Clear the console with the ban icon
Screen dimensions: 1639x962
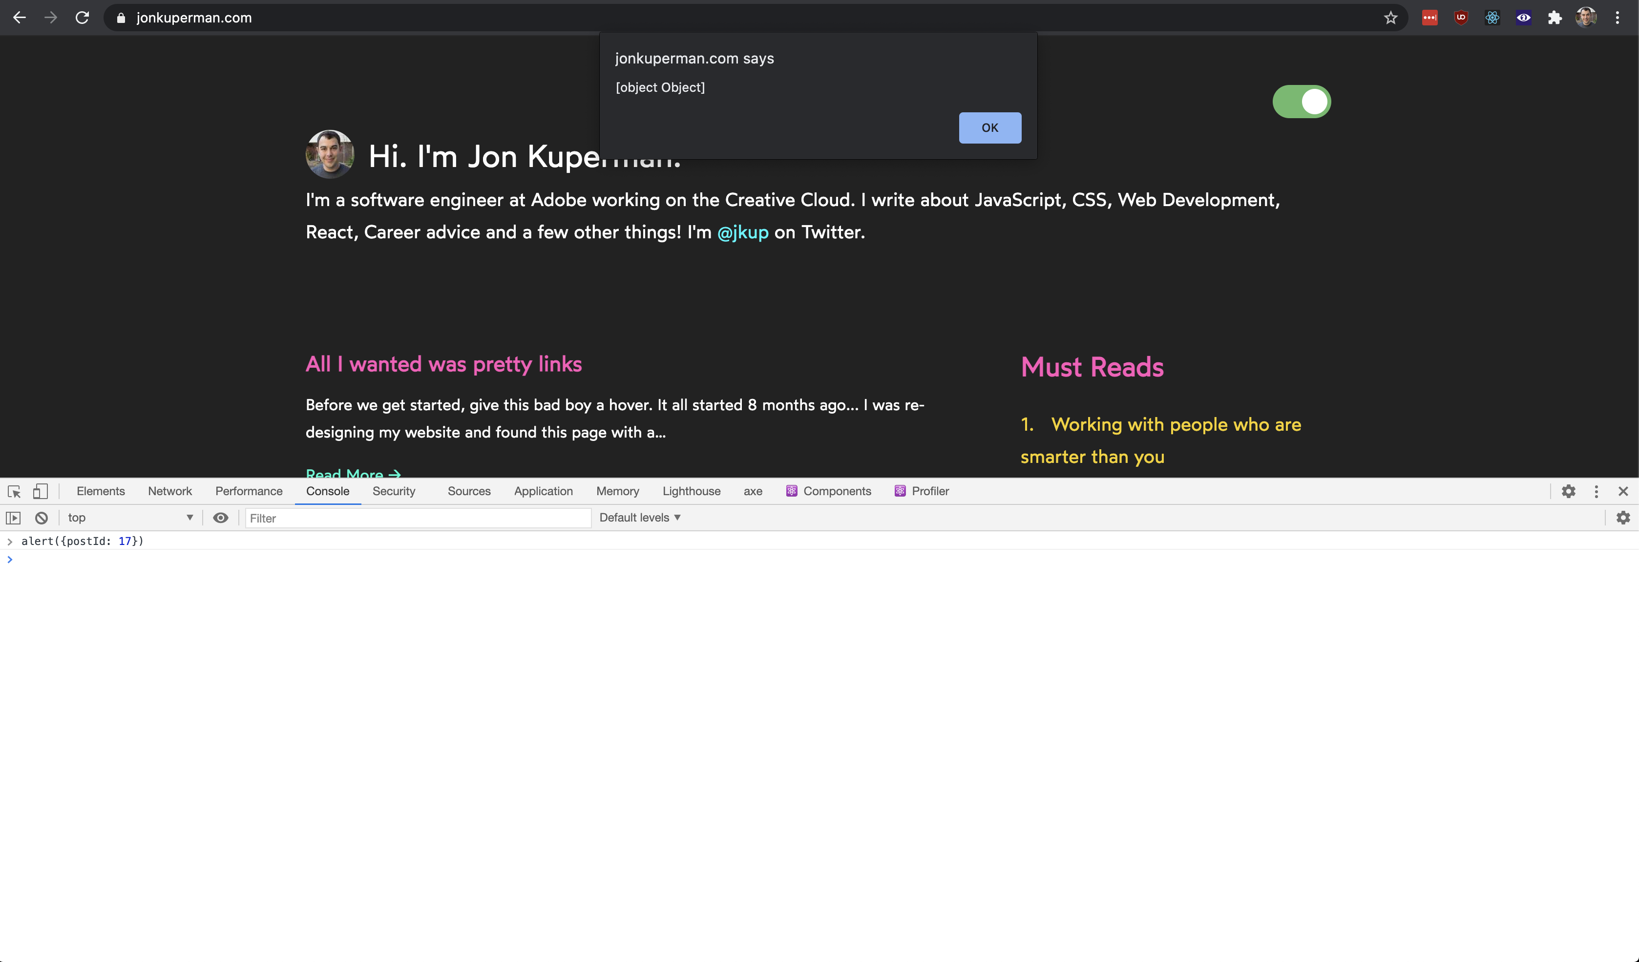pyautogui.click(x=42, y=518)
